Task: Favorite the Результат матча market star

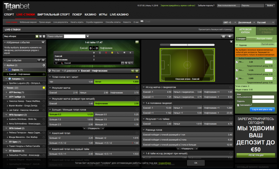Action: (x=137, y=88)
